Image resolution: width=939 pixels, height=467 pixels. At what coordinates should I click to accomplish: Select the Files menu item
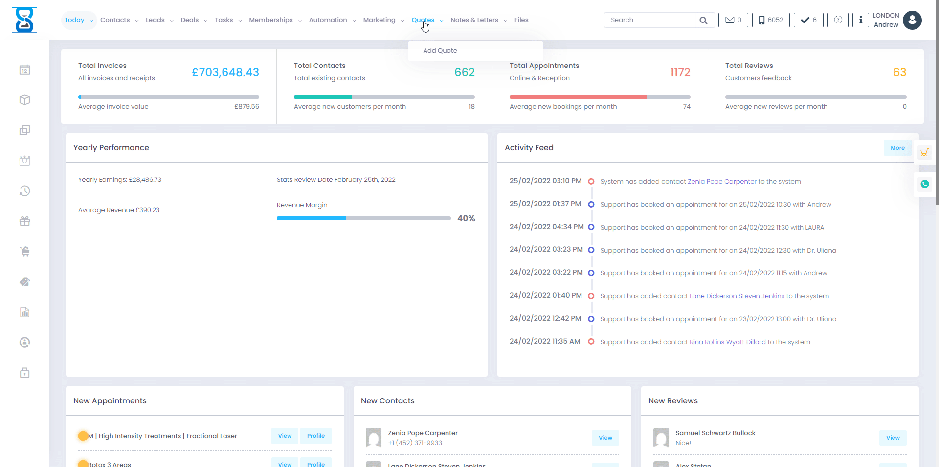click(521, 20)
